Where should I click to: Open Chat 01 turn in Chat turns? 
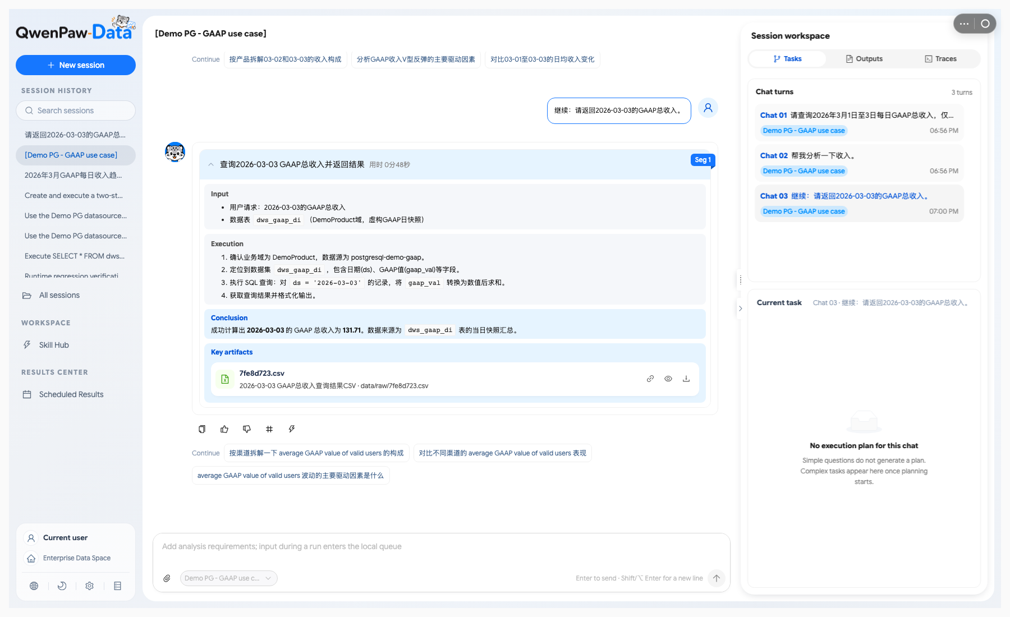click(859, 123)
